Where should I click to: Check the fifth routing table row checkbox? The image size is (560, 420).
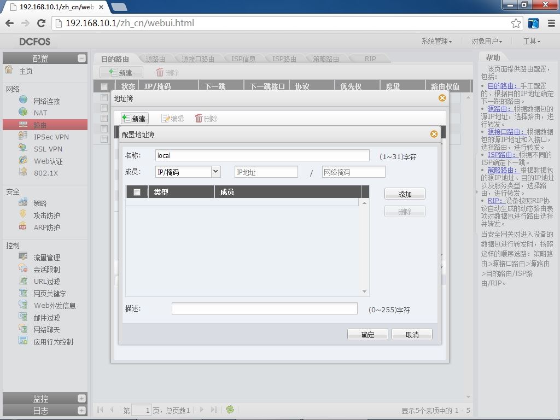(x=104, y=139)
